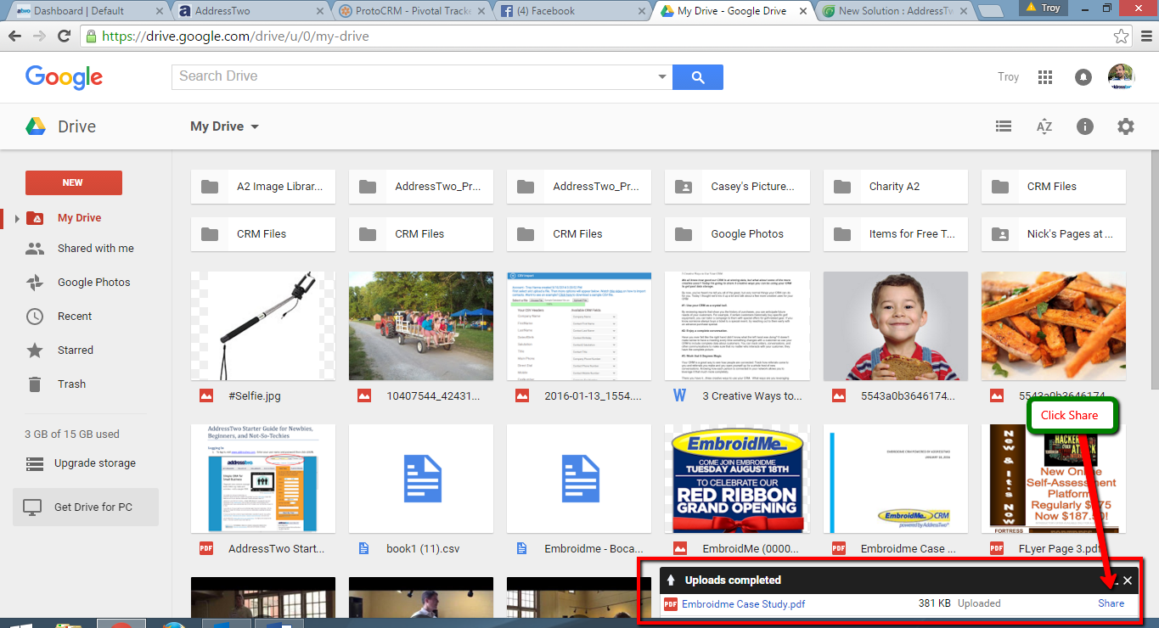The height and width of the screenshot is (628, 1159).
Task: Open the A2 Image Library folder
Action: pyautogui.click(x=263, y=187)
